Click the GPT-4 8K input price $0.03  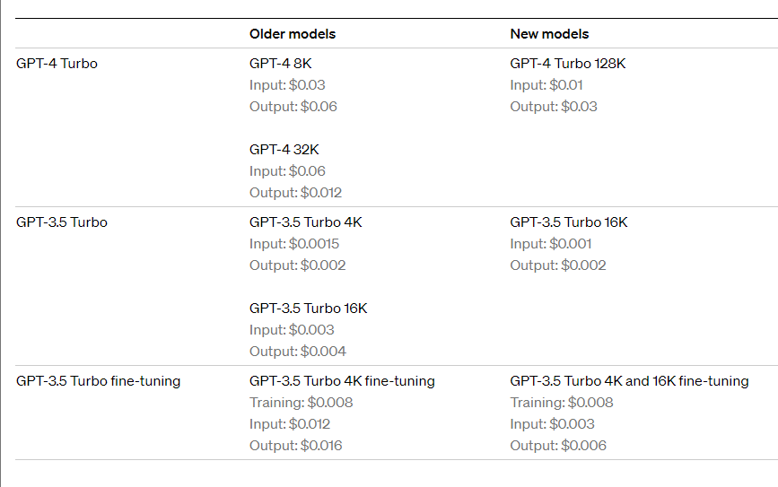click(x=307, y=85)
